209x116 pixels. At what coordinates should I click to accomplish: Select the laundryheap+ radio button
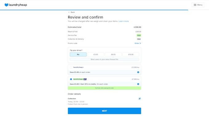coord(71,67)
